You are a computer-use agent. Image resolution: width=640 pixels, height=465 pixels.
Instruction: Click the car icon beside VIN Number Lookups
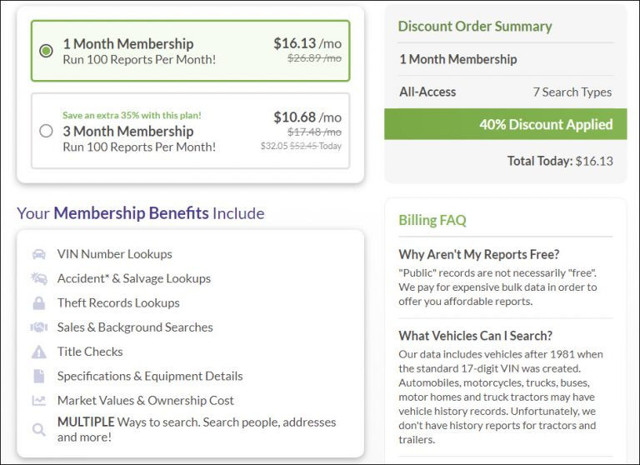point(39,254)
